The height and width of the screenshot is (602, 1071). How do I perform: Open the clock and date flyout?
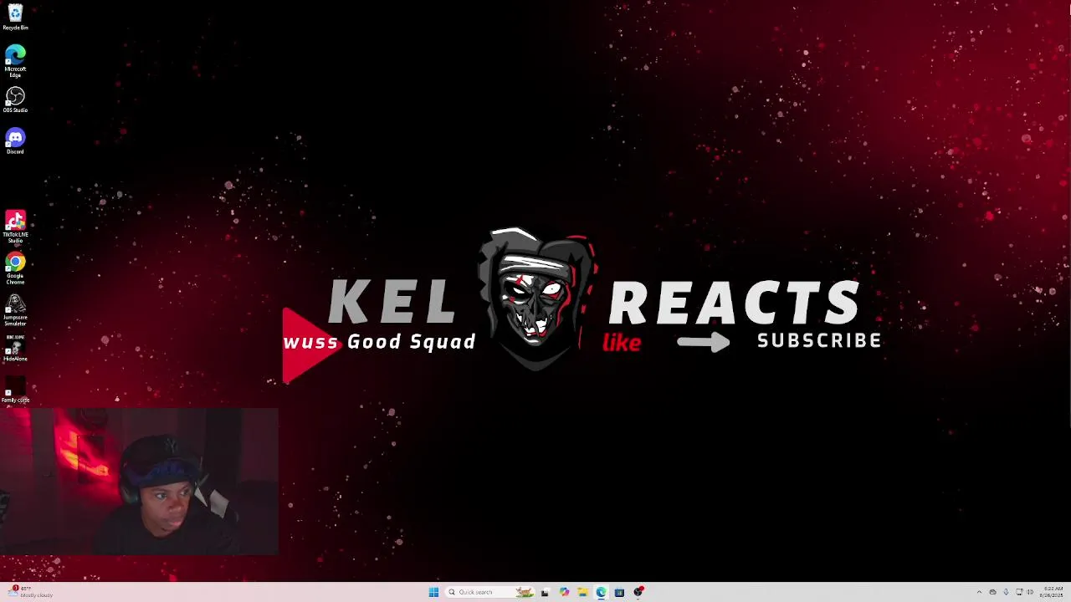tap(1052, 592)
